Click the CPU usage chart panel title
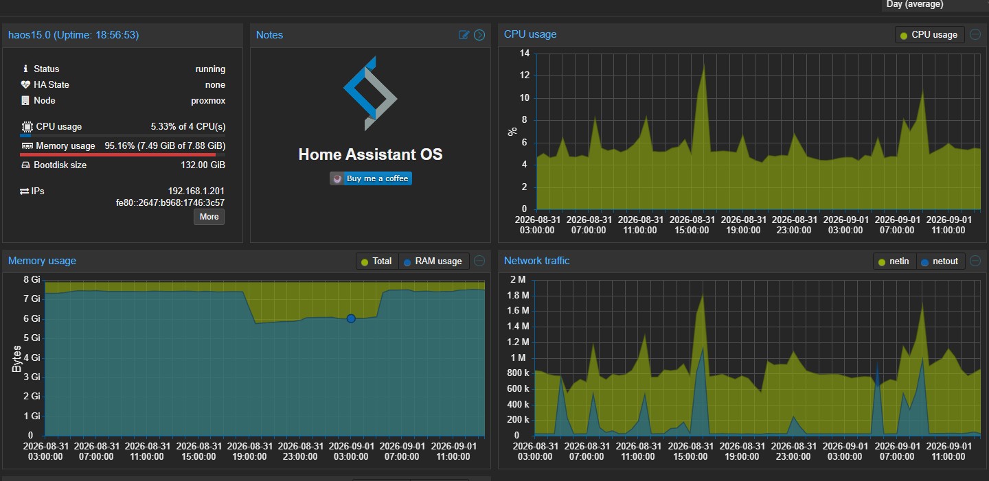 [530, 34]
